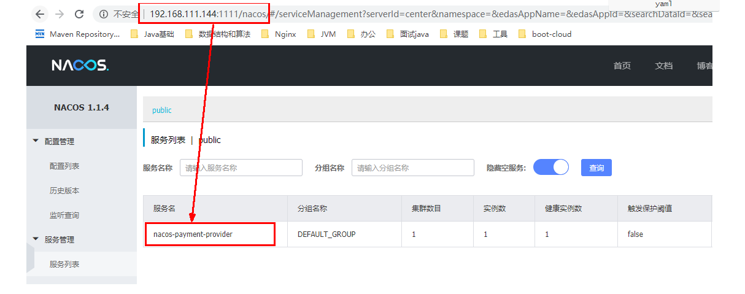Focus the 服务名称 input field
The width and height of the screenshot is (745, 294).
[x=241, y=168]
